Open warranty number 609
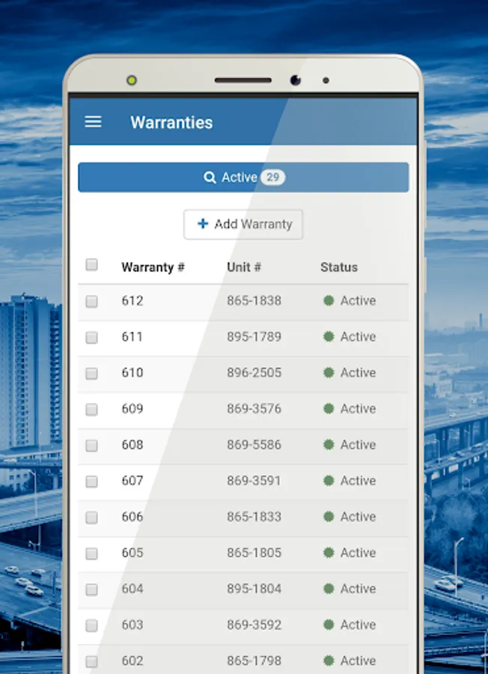This screenshot has height=674, width=488. 132,408
